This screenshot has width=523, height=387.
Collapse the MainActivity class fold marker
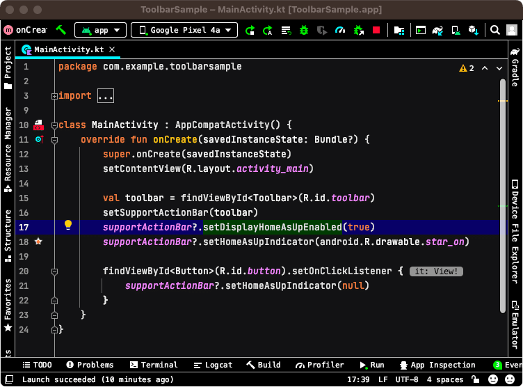pos(54,125)
